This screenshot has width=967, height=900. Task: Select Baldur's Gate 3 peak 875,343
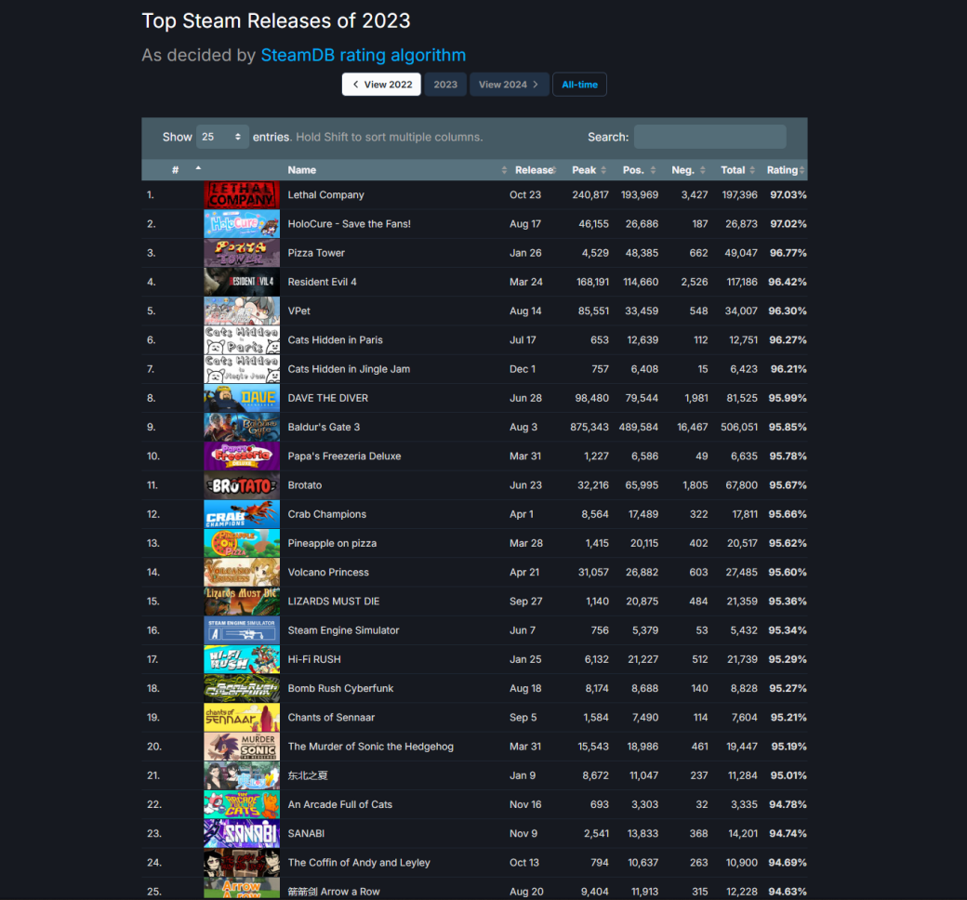[589, 427]
